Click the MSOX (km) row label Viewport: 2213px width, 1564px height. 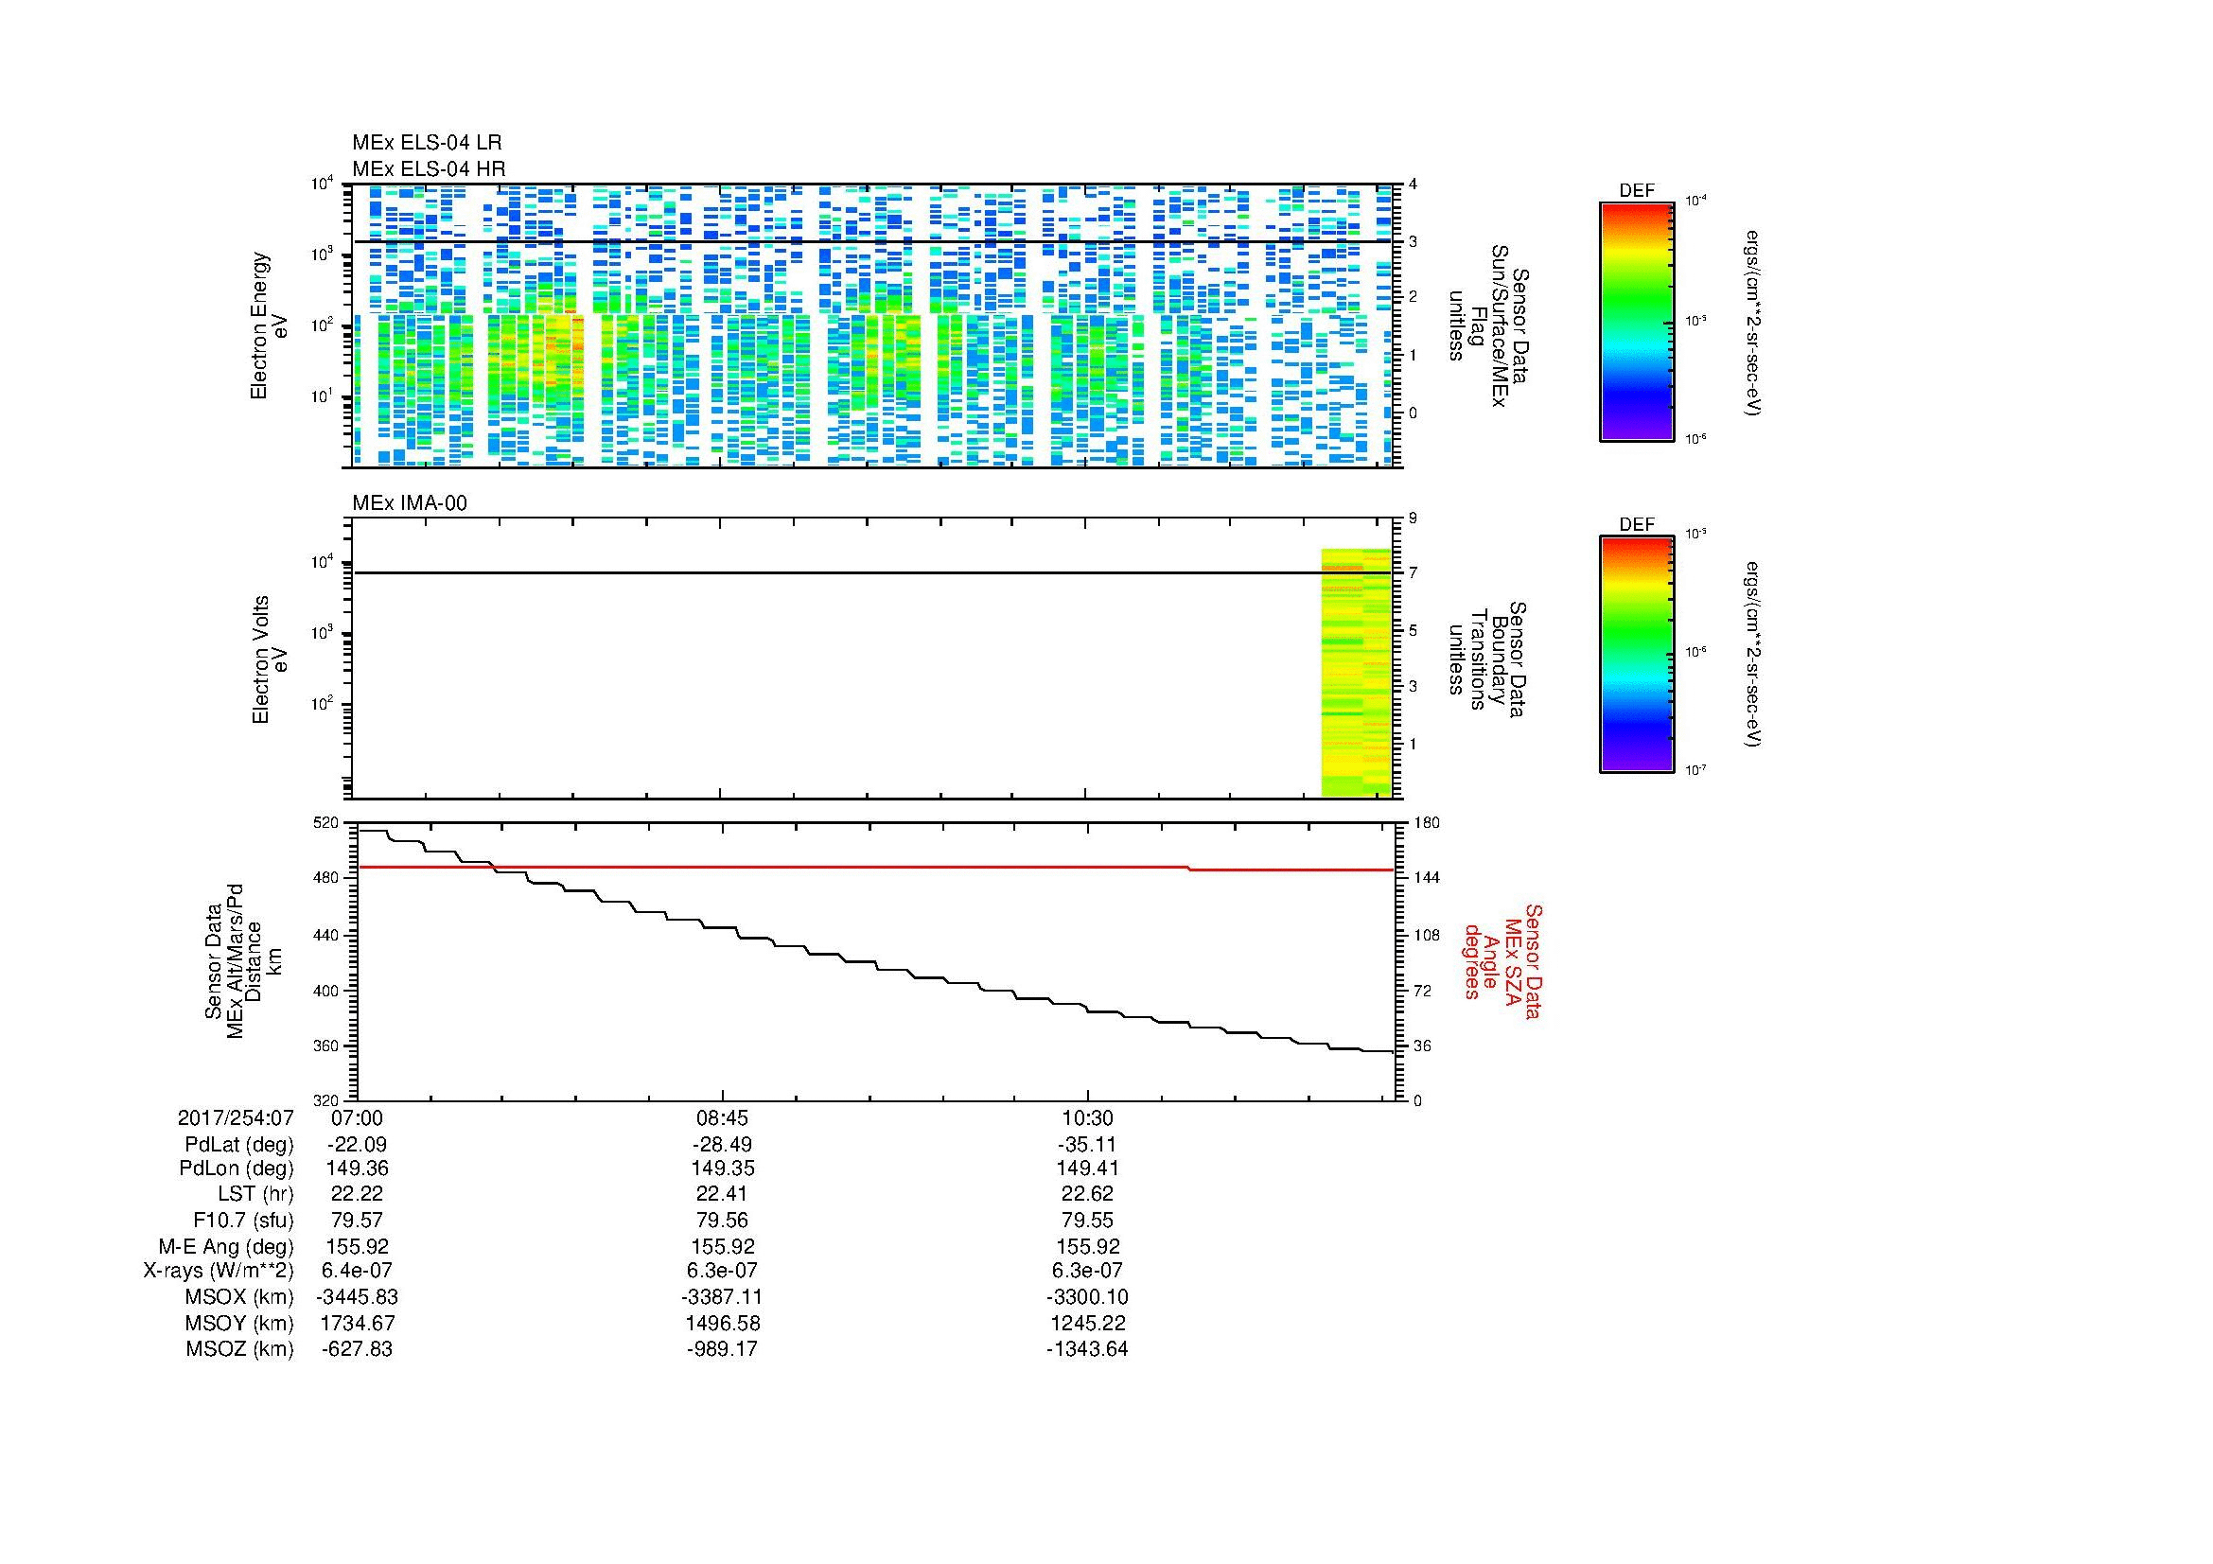(x=239, y=1297)
